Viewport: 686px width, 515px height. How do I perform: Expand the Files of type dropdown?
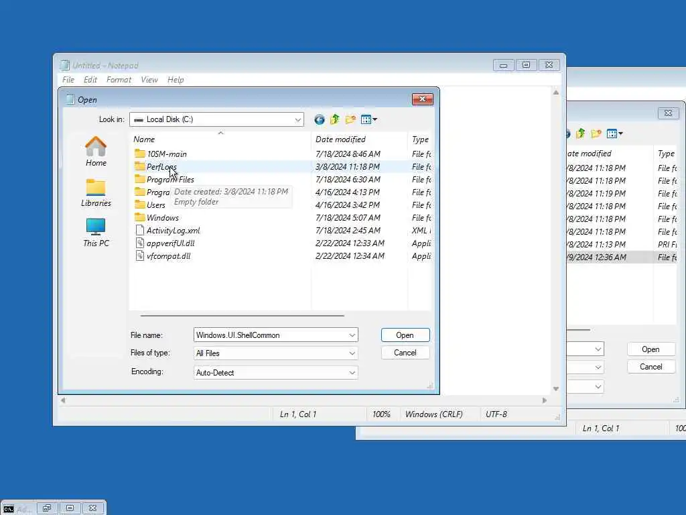[352, 353]
